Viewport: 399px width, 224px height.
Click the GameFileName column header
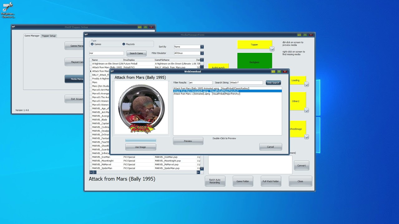click(175, 60)
